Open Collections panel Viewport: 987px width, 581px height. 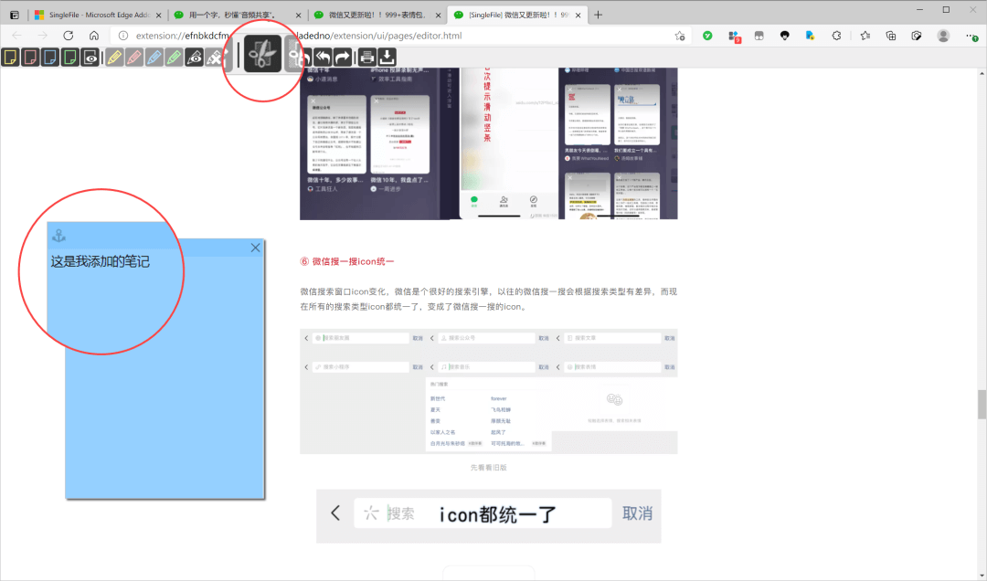pos(891,36)
